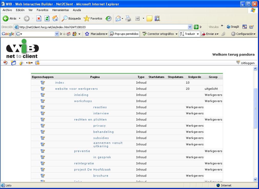This screenshot has height=189, width=259.
Task: Click the properties icon for reacties
Action: tap(43, 107)
